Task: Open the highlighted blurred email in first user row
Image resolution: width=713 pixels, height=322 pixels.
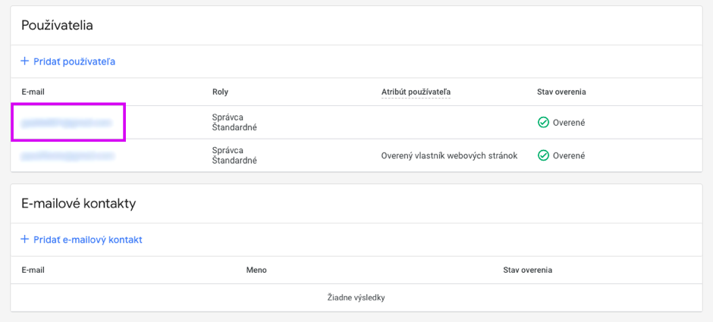Action: pyautogui.click(x=66, y=123)
